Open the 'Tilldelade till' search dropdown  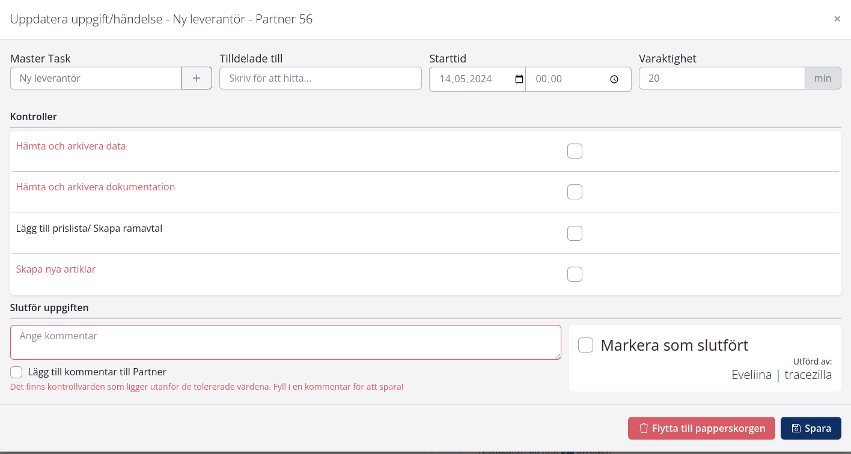pos(320,78)
